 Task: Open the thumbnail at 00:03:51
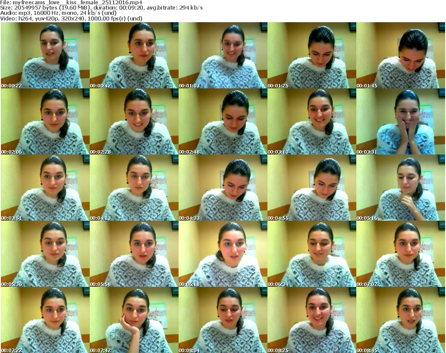[45, 188]
